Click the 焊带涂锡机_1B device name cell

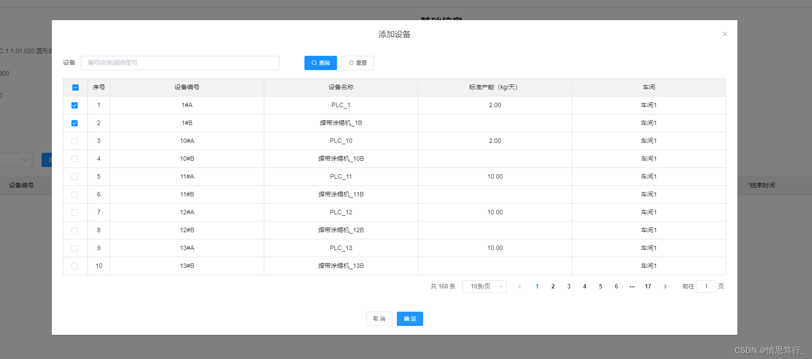pyautogui.click(x=341, y=123)
